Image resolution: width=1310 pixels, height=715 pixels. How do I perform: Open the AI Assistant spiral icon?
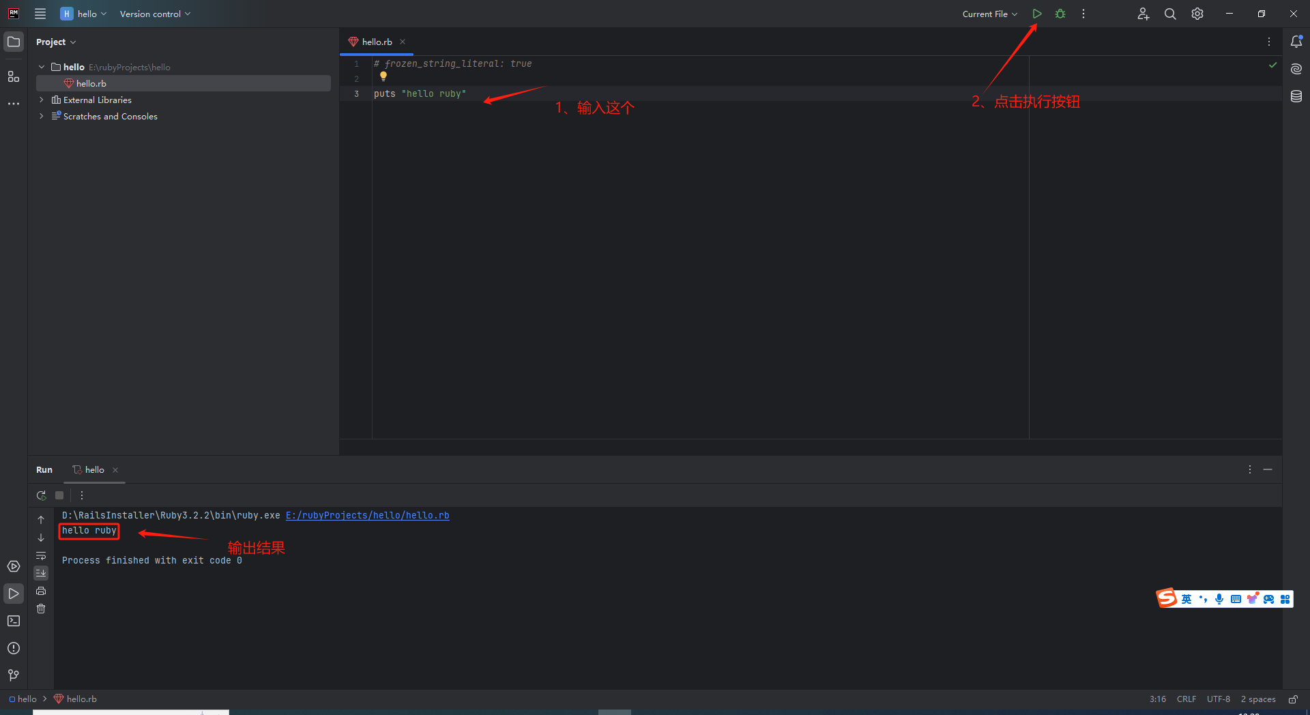tap(1296, 69)
